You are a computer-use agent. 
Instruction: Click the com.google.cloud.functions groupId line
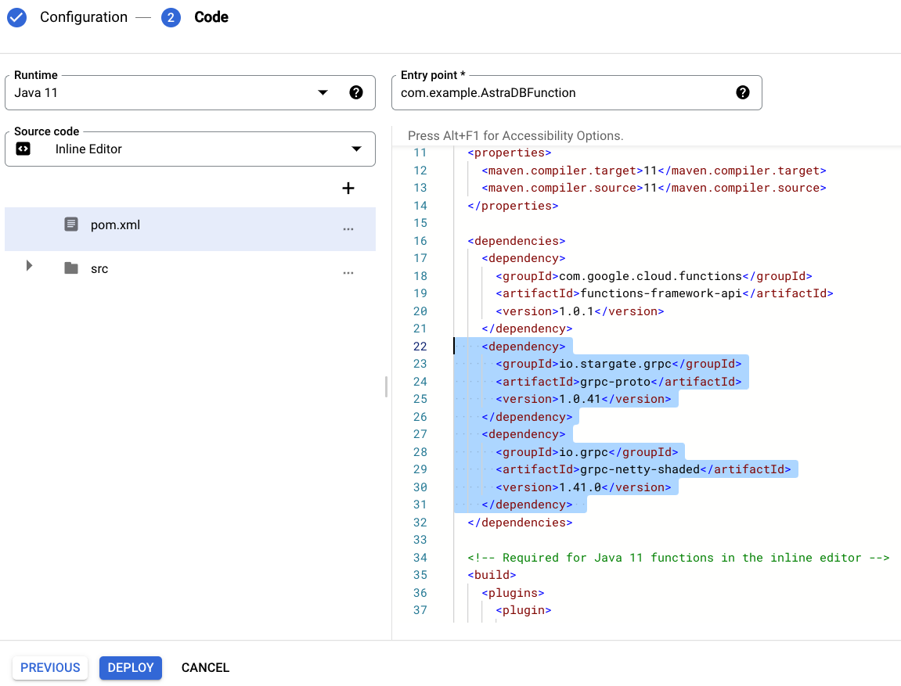[654, 276]
